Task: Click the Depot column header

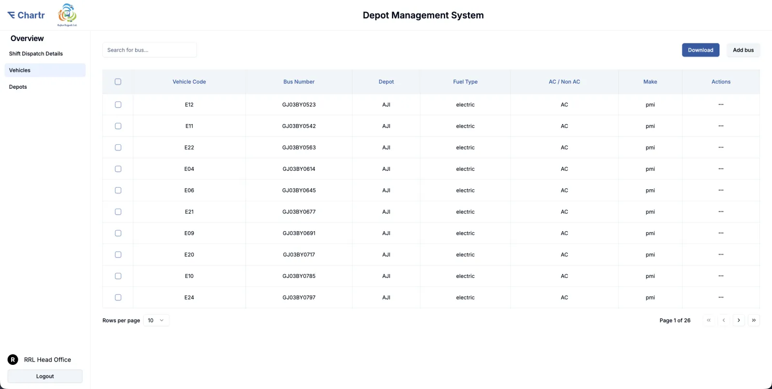Action: pos(386,82)
